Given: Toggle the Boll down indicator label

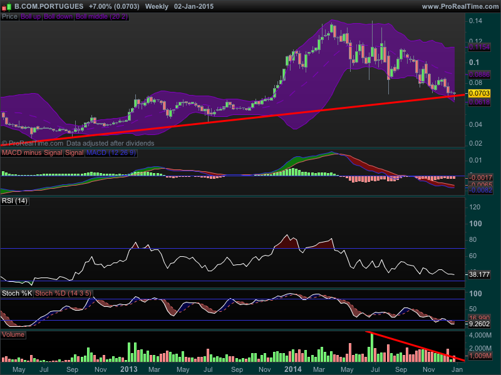Looking at the screenshot, I should click(58, 17).
